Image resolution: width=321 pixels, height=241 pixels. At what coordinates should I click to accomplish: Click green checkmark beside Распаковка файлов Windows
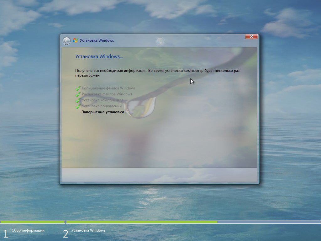pos(78,94)
